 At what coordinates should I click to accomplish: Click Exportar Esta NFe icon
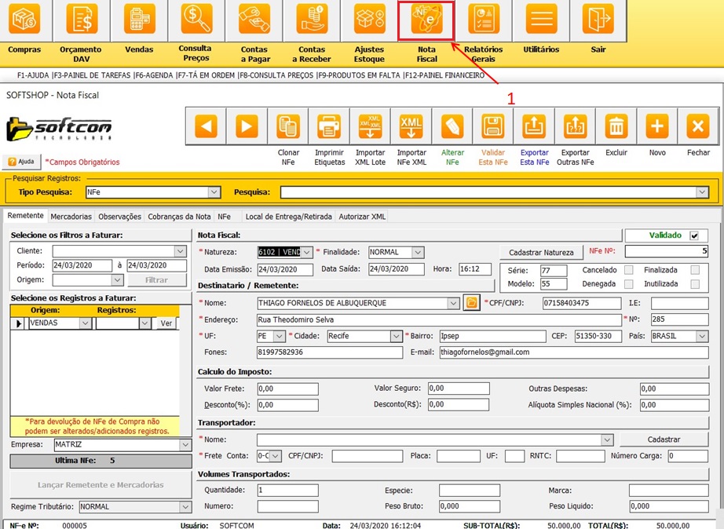click(534, 126)
